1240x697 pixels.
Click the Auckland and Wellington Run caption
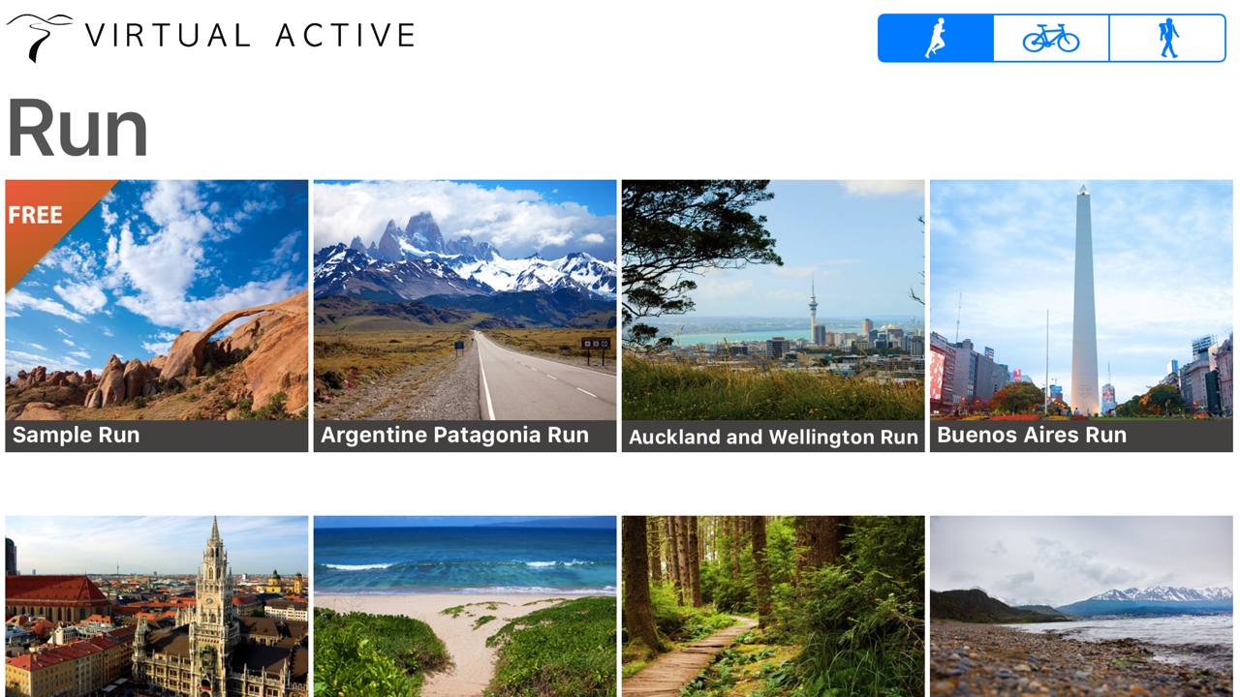[x=773, y=438]
